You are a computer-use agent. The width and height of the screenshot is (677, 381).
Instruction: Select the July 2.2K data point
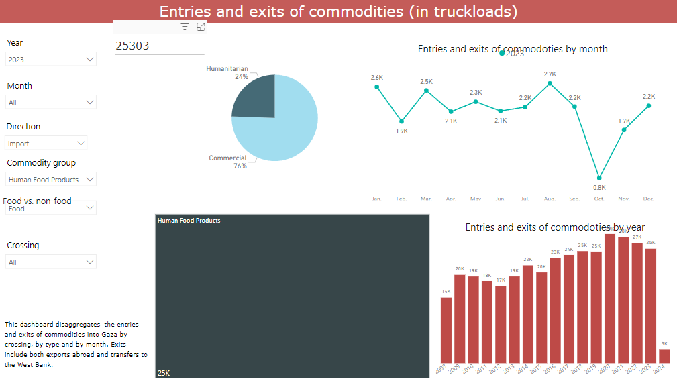[525, 107]
